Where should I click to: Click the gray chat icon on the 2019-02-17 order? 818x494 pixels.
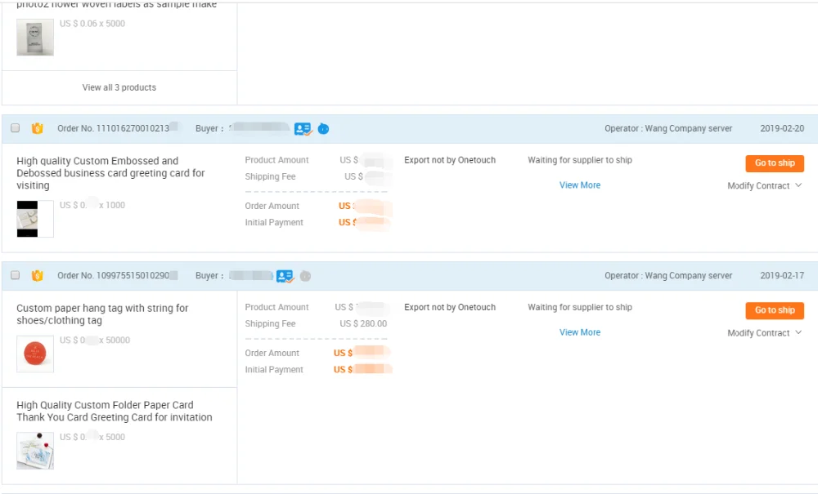tap(305, 276)
